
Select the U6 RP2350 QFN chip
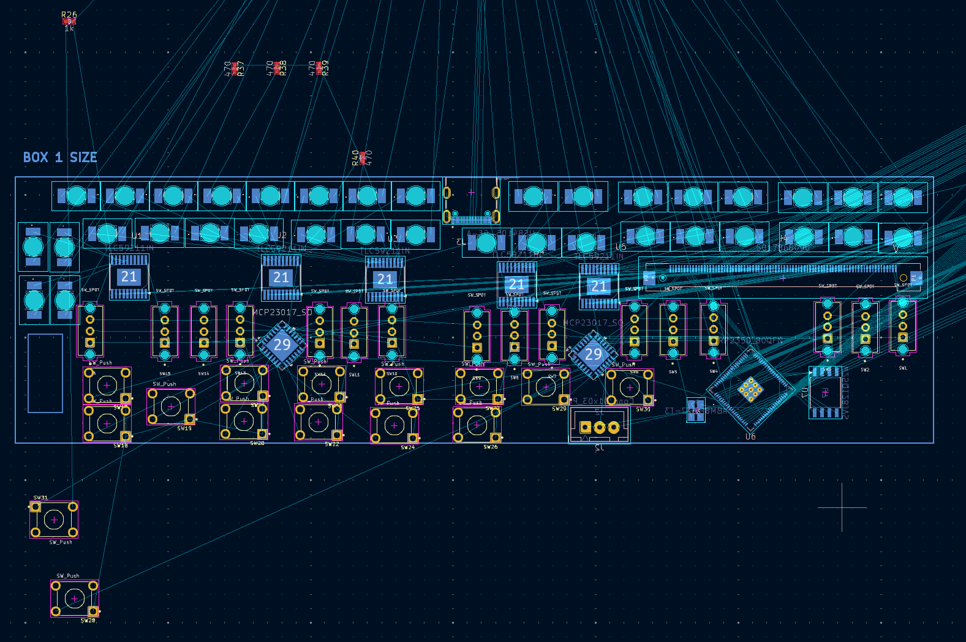click(x=750, y=388)
